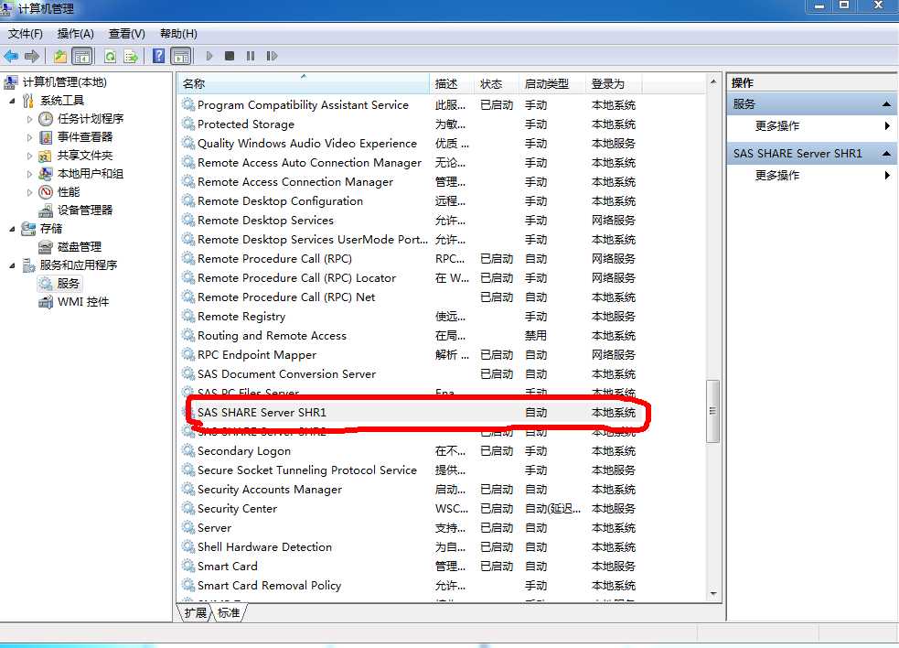Click gear icon of Security Center service
Viewport: 899px width, 648px height.
(x=188, y=509)
